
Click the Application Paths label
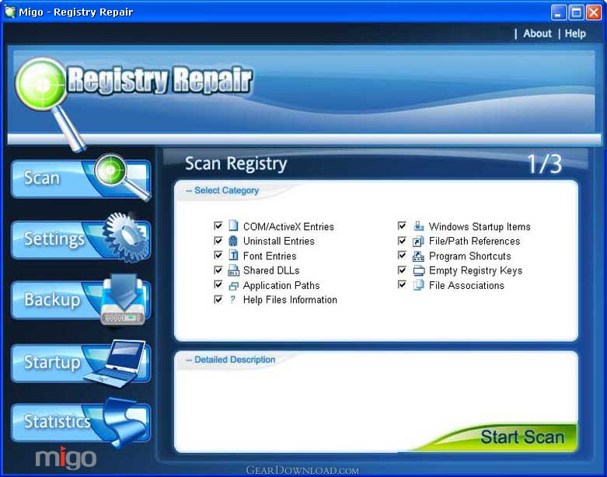pos(281,286)
